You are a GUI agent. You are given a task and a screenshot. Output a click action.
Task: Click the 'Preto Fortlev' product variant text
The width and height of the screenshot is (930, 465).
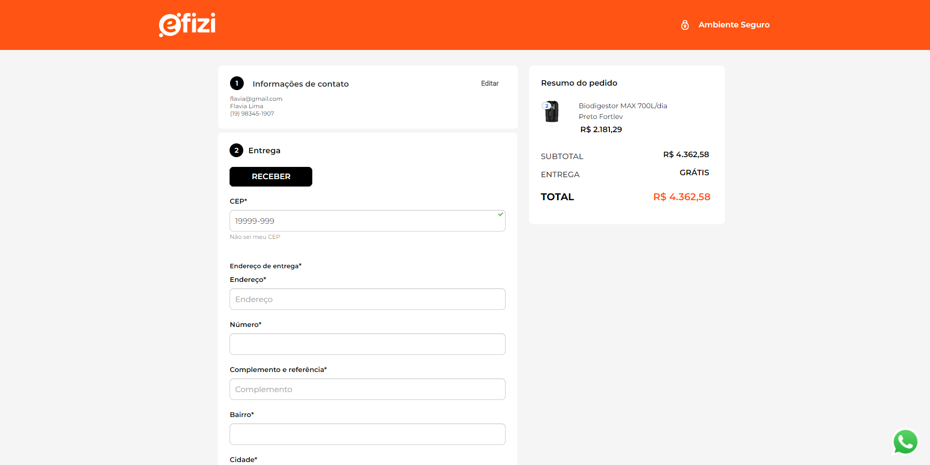[601, 116]
